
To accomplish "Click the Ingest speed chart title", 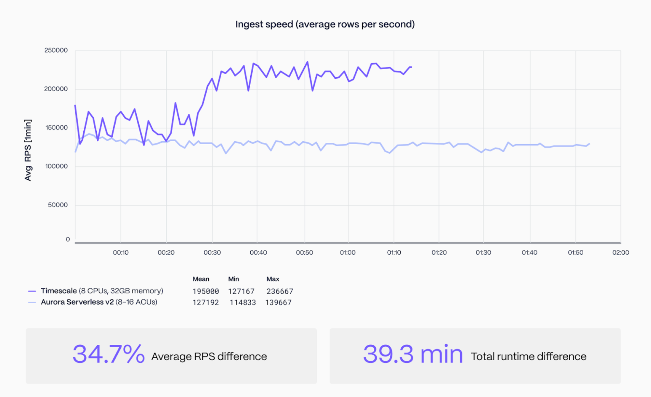I will (x=325, y=24).
